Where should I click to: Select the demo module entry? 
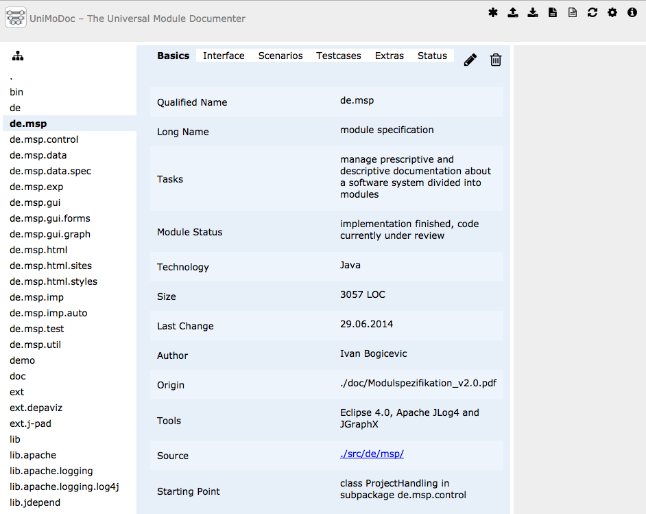coord(22,360)
